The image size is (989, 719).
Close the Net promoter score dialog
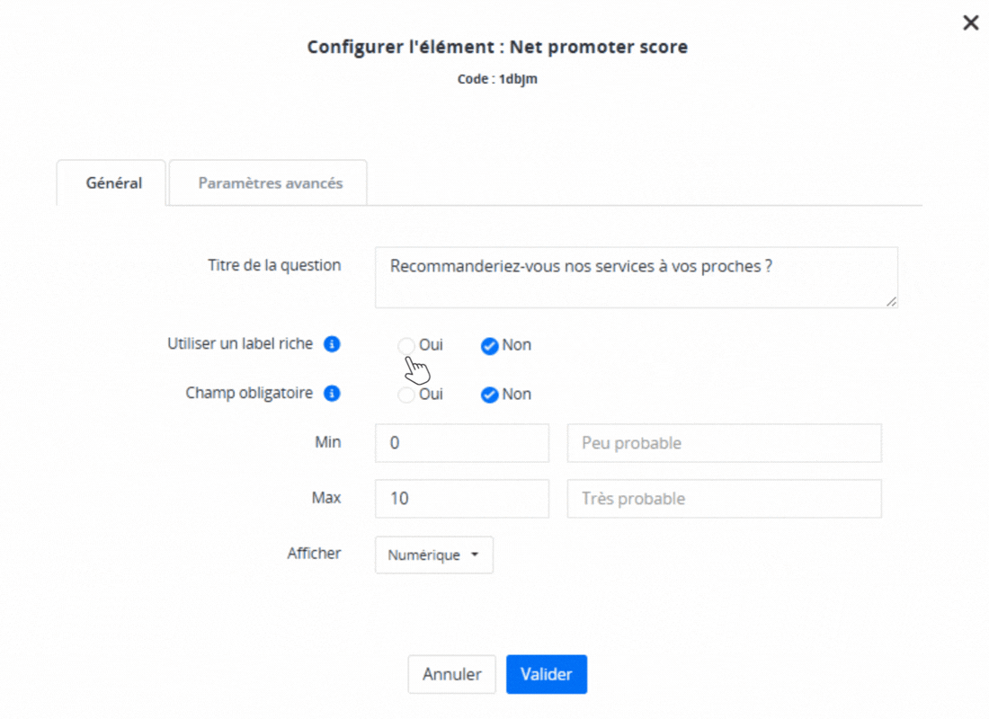point(970,23)
